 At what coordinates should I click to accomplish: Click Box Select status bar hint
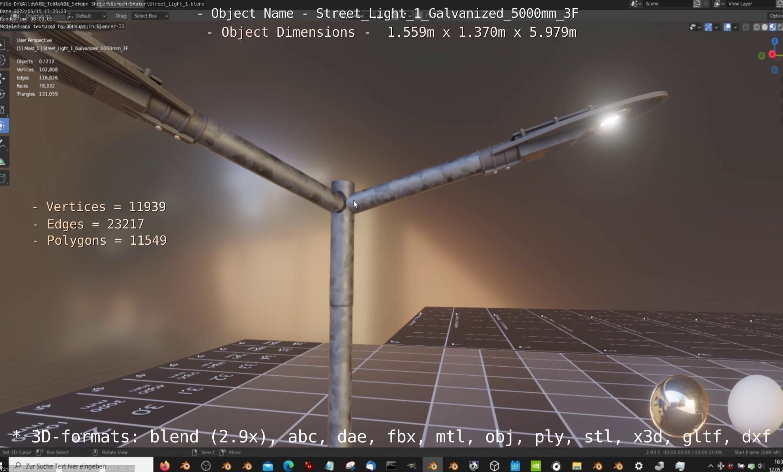(x=57, y=452)
